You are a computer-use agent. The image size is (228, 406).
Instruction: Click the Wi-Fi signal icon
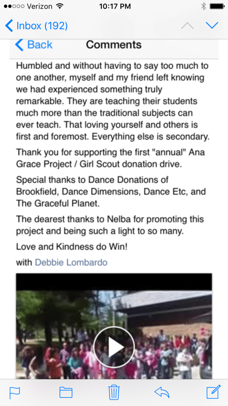[60, 6]
